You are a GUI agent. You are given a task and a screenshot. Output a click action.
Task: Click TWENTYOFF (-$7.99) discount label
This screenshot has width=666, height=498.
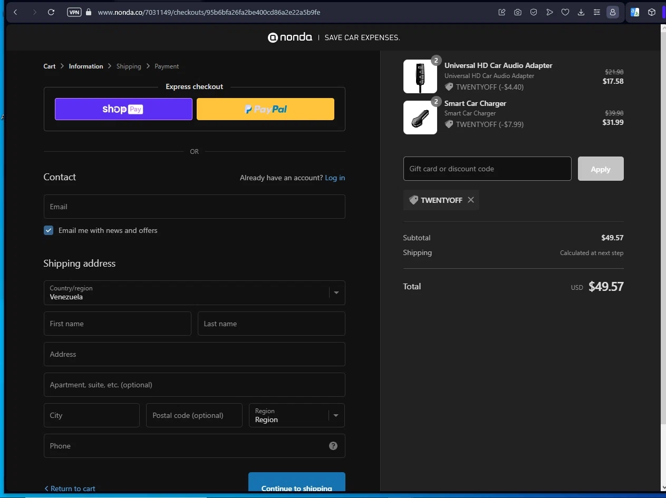tap(484, 124)
